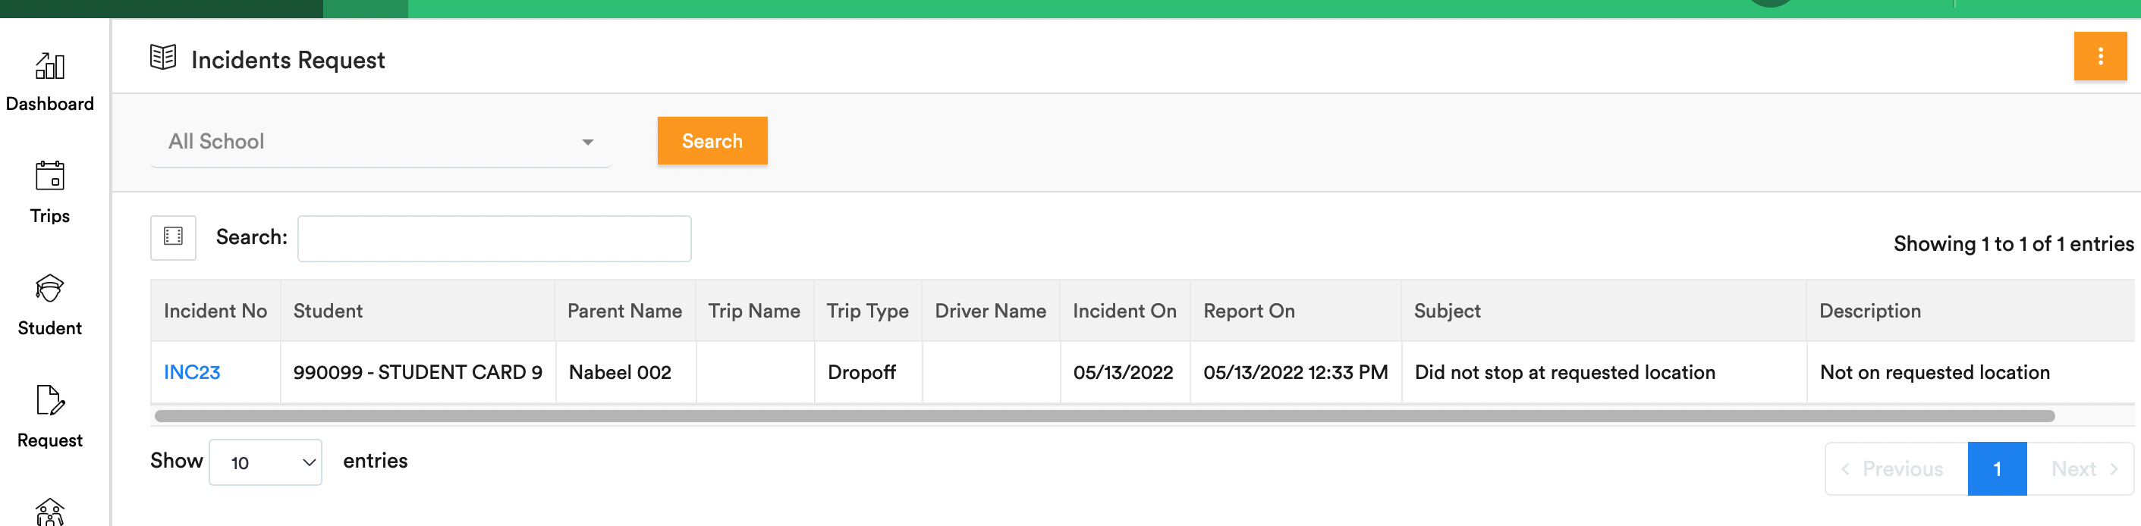The height and width of the screenshot is (526, 2141).
Task: Click the '05/13/2022 12:33 PM' report cell
Action: (1295, 372)
